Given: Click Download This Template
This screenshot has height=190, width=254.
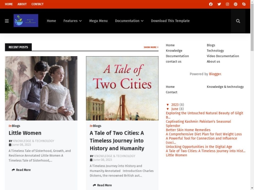Looking at the screenshot, I should click(x=170, y=21).
